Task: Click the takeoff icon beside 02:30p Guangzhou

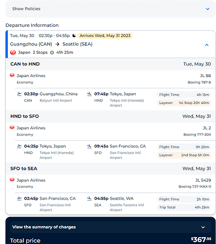Action: pos(19,94)
